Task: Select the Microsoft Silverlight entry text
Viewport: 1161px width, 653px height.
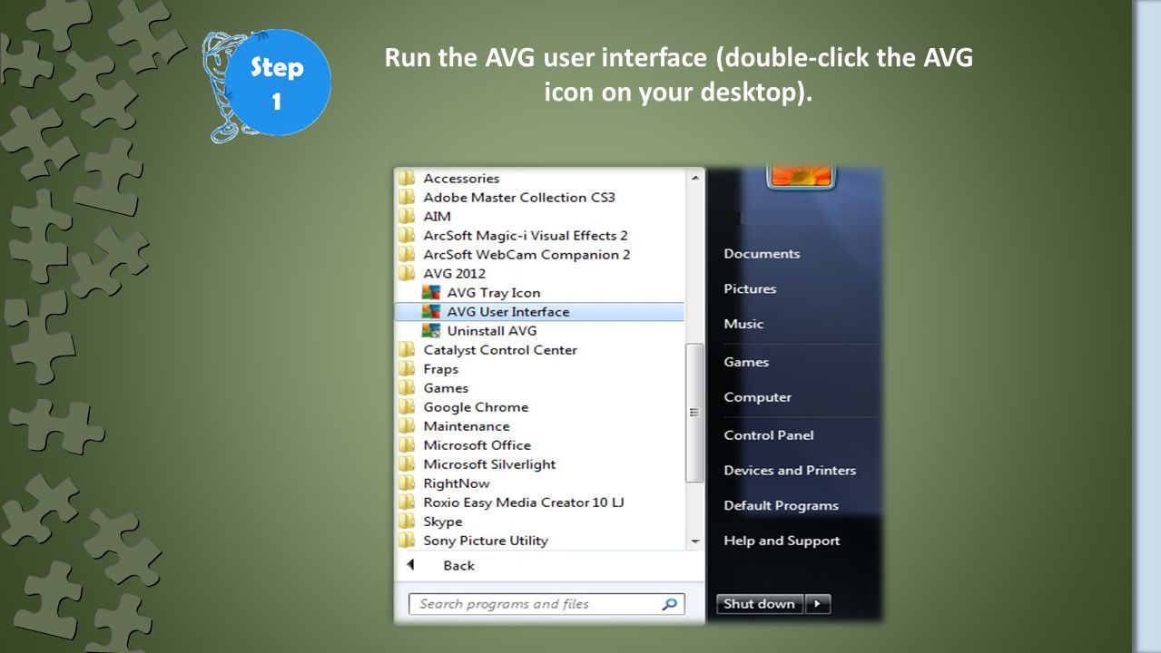Action: (x=489, y=464)
